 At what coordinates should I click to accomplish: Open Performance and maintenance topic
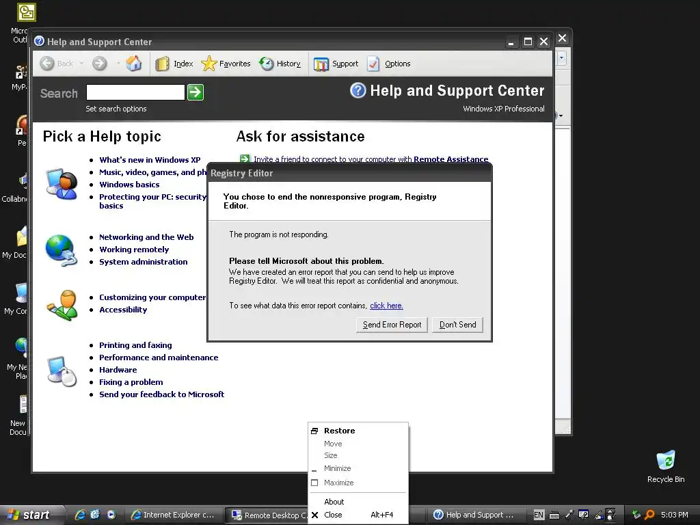(x=159, y=357)
